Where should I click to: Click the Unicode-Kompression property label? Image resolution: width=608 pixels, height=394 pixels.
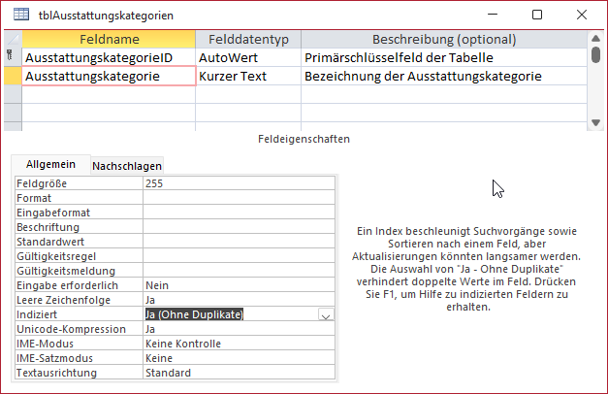(80, 329)
